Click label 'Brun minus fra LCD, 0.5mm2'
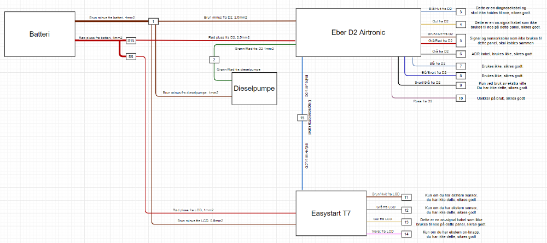 pyautogui.click(x=200, y=221)
